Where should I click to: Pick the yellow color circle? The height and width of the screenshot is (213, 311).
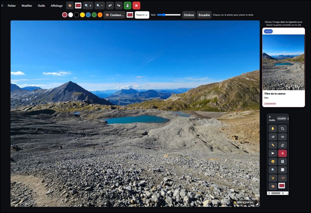82,15
